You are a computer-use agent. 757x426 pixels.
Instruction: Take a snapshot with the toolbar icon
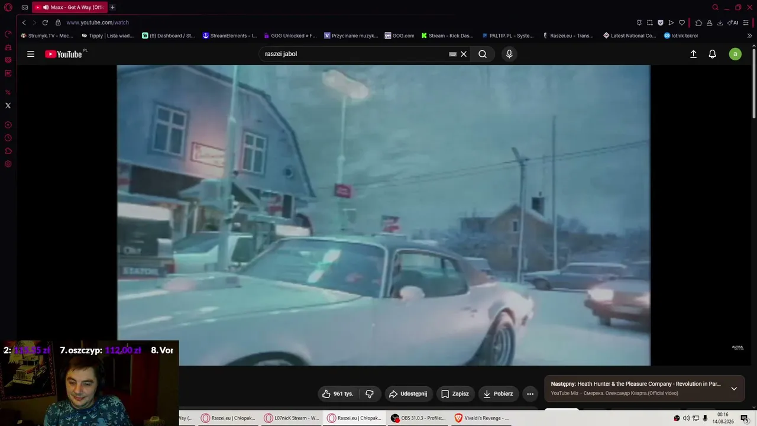tap(650, 22)
